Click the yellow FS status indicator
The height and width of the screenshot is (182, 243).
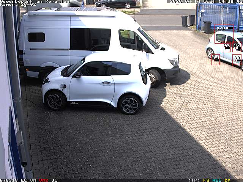(x=206, y=180)
